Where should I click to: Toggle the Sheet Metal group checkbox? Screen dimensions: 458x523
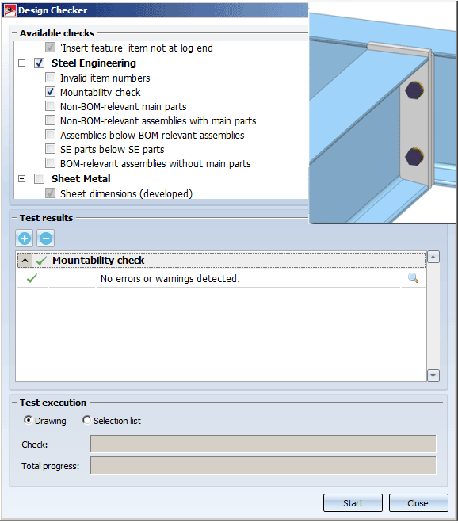(40, 179)
